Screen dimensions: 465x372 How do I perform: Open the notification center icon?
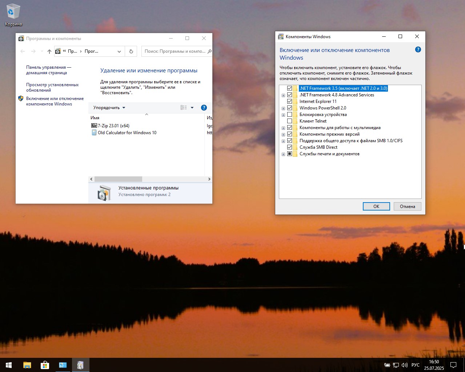[x=453, y=365]
